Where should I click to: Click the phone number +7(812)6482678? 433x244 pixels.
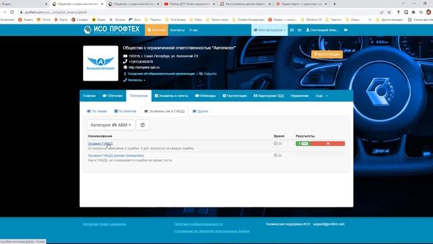[x=141, y=62]
